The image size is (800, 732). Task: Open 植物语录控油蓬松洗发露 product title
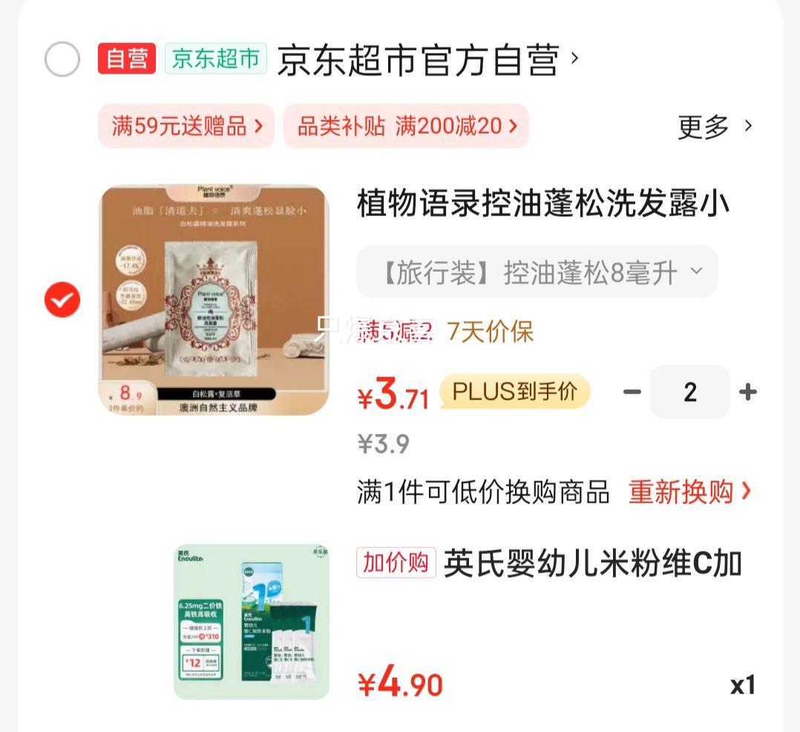pos(543,203)
